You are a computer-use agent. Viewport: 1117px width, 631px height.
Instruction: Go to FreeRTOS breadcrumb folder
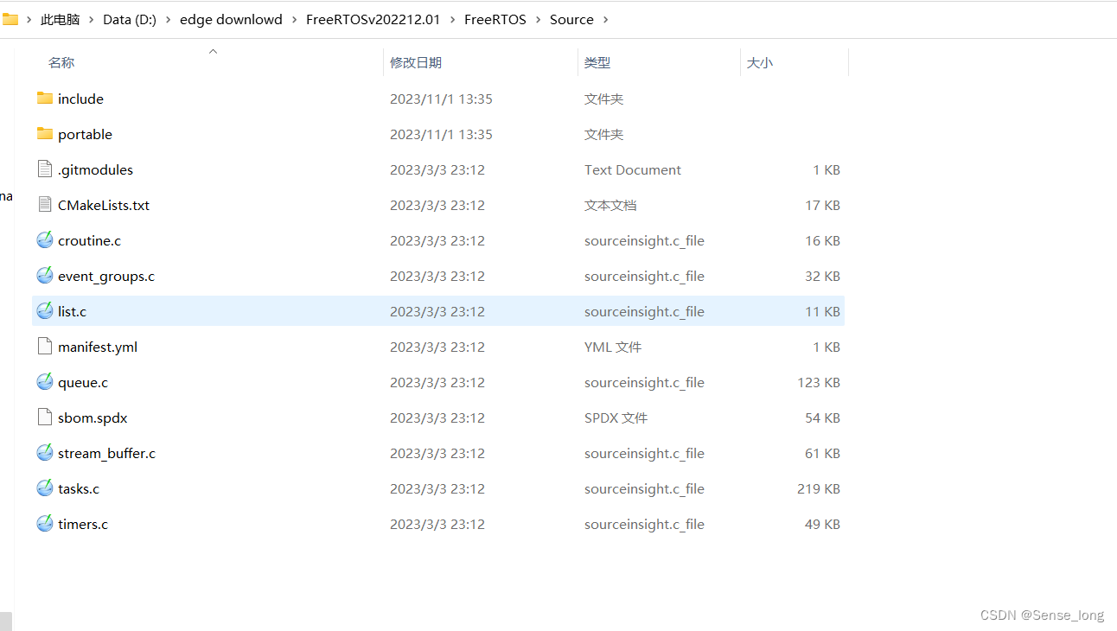tap(495, 19)
